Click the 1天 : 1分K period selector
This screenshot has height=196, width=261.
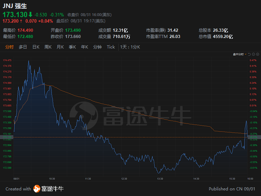tap(130, 47)
